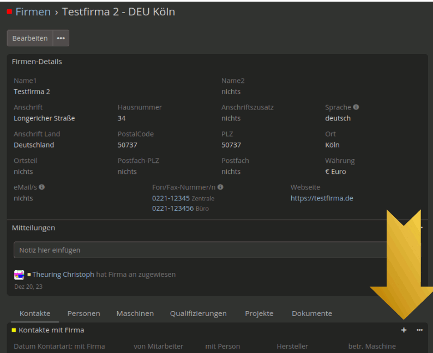Screen dimensions: 433x353
Task: Open the https://testfirma.de website link
Action: coord(322,198)
